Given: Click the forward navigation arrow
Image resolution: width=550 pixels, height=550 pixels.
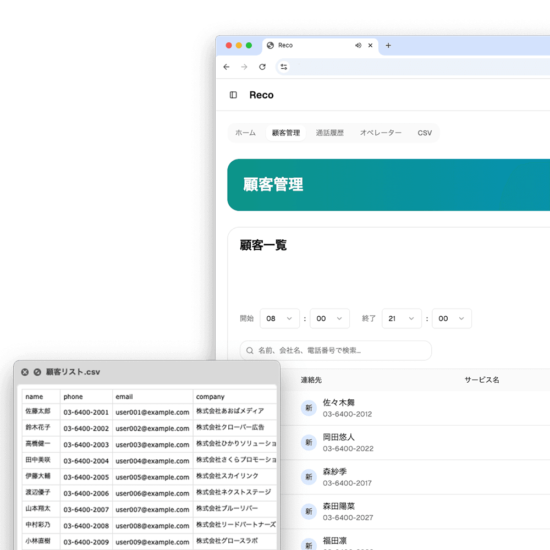Looking at the screenshot, I should click(244, 67).
